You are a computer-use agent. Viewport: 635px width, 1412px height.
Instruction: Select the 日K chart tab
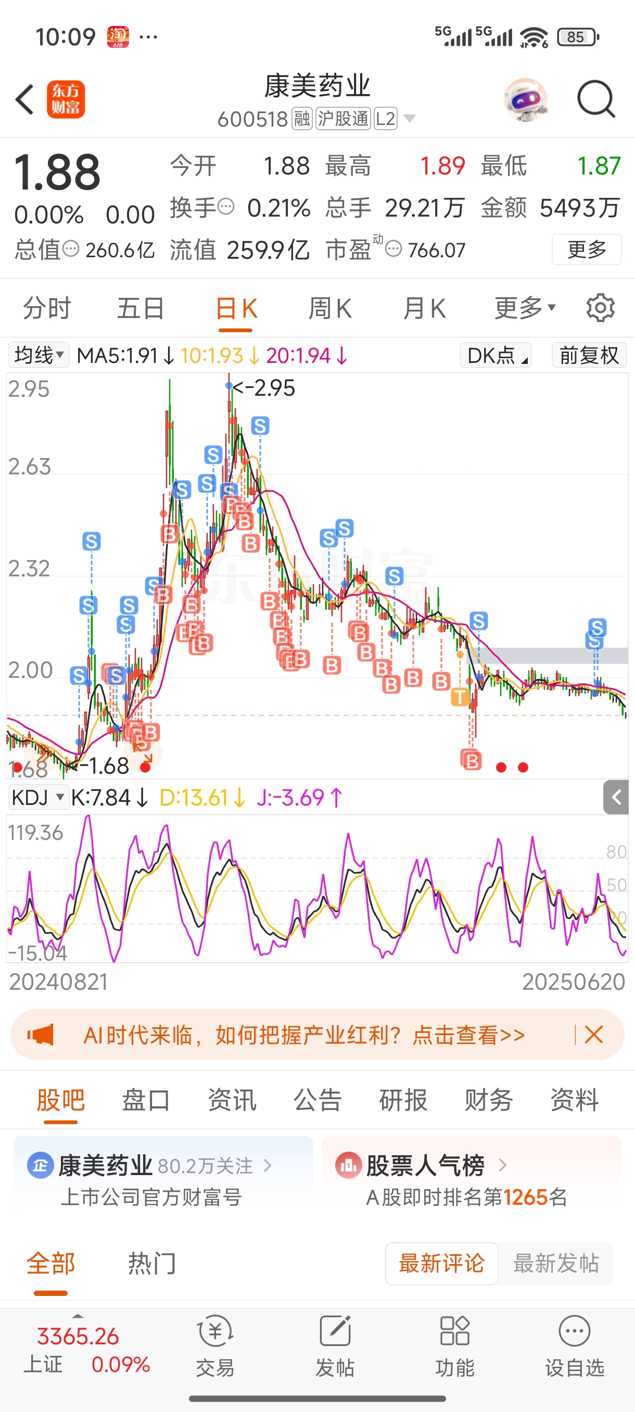[x=236, y=308]
